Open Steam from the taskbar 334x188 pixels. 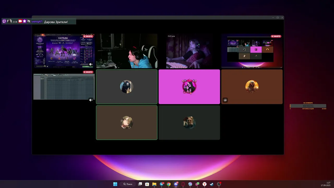[212, 184]
